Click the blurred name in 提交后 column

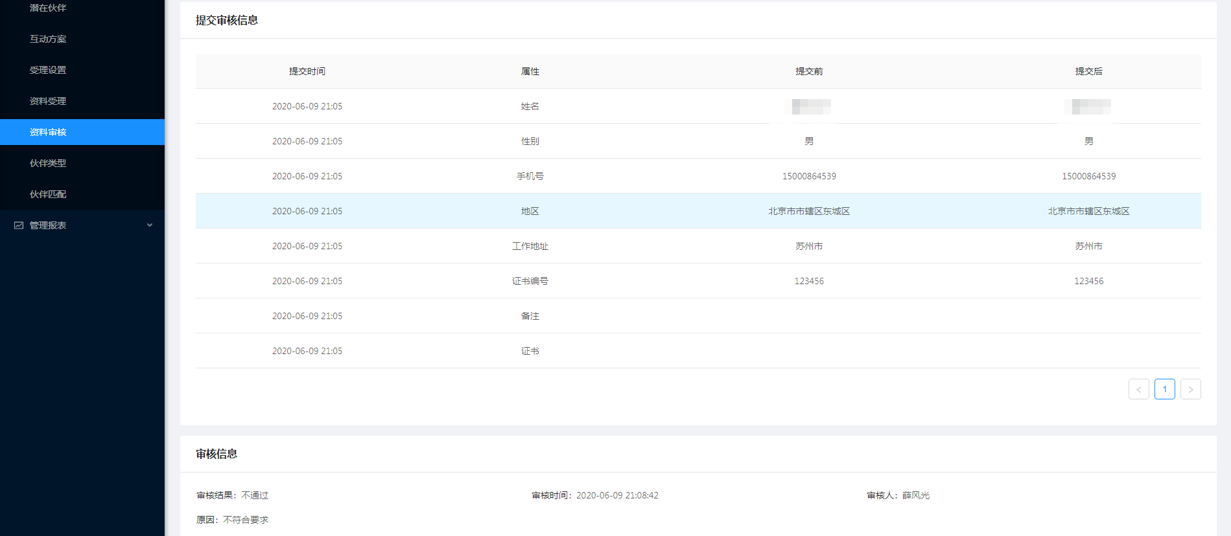pyautogui.click(x=1089, y=106)
